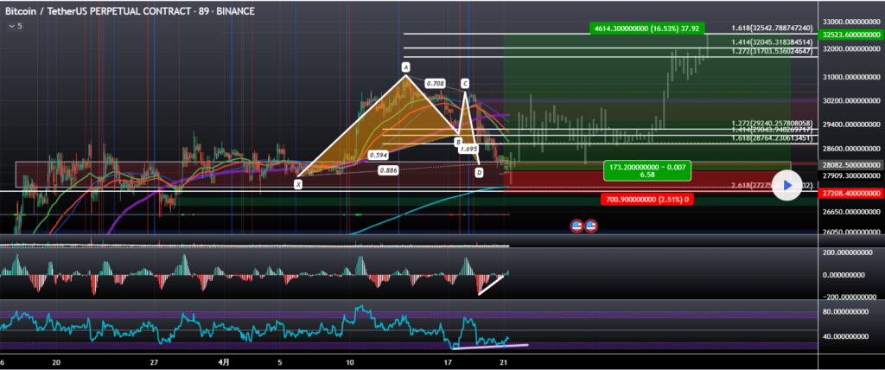The width and height of the screenshot is (885, 370).
Task: Select harmonic pattern point X label
Action: pos(298,183)
